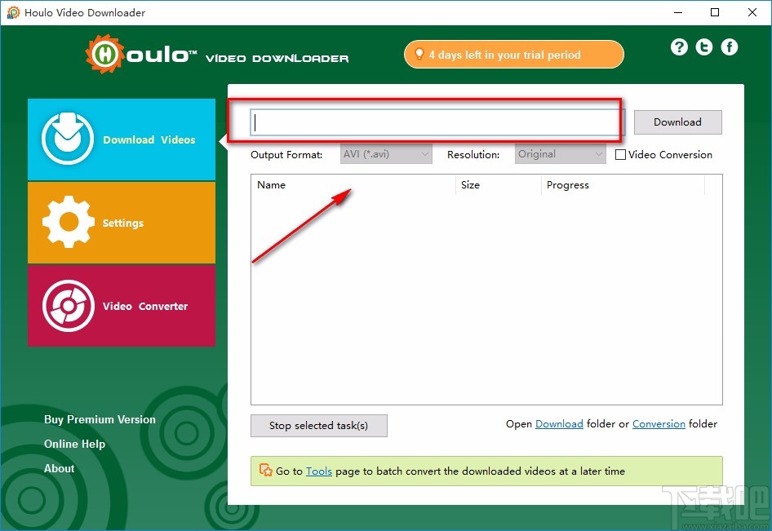
Task: Open the Download folder link
Action: coord(559,423)
